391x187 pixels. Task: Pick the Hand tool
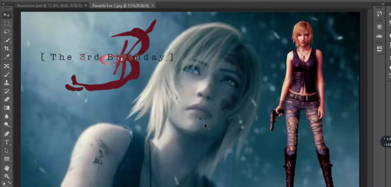pyautogui.click(x=7, y=168)
